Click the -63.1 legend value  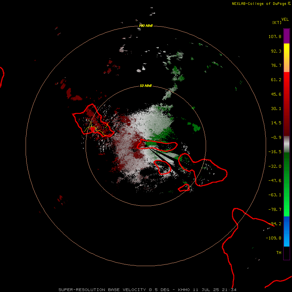click(275, 195)
